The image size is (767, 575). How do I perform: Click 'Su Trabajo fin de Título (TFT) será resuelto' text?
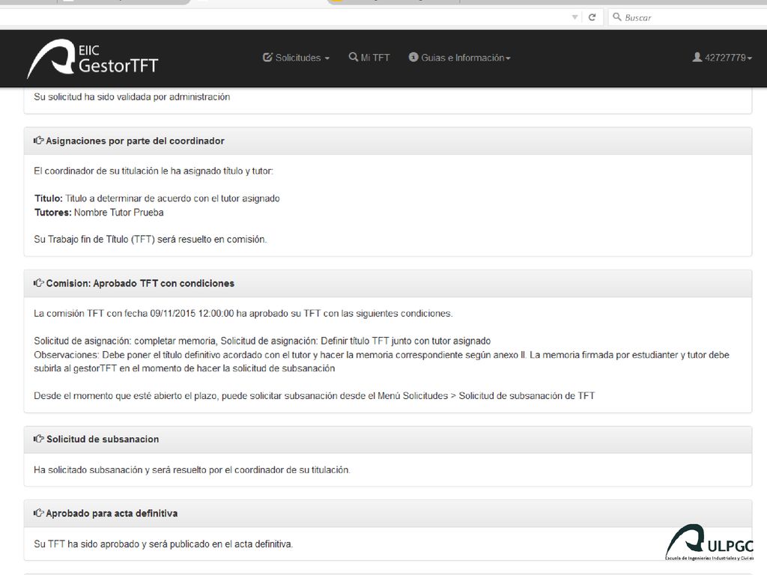[x=150, y=239]
